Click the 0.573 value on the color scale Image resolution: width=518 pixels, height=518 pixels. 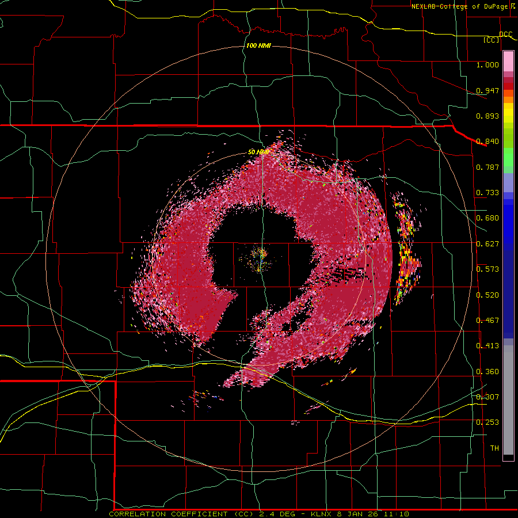tap(487, 269)
